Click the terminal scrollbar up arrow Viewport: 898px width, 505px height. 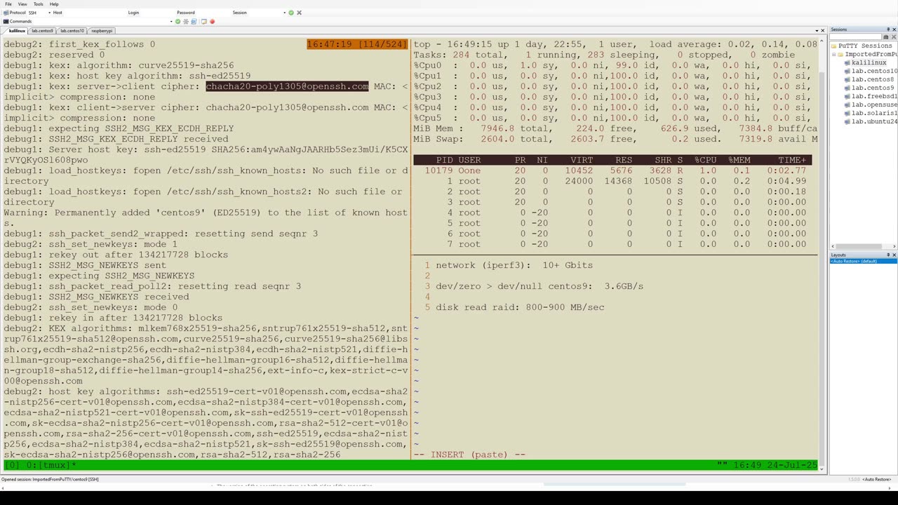822,41
